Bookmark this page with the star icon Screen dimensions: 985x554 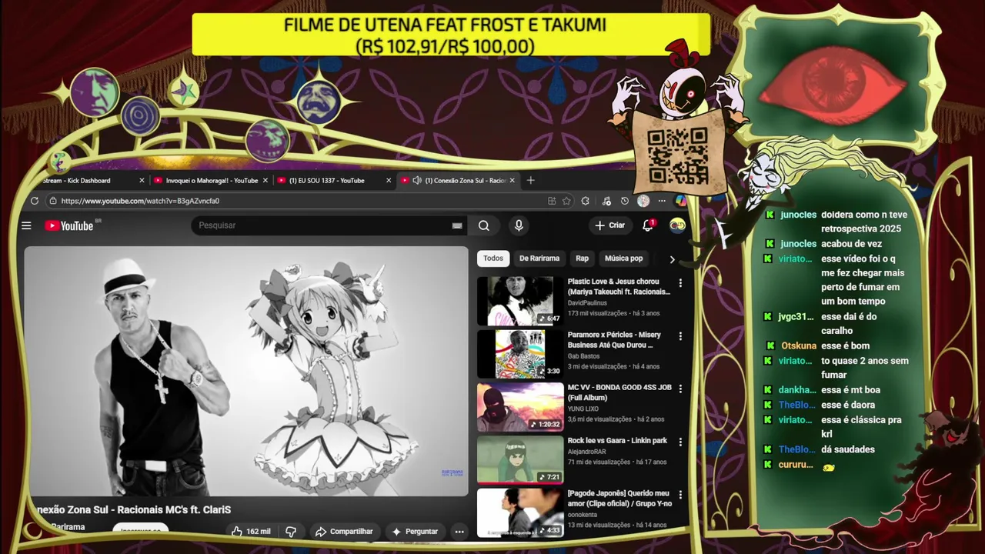[x=566, y=201]
